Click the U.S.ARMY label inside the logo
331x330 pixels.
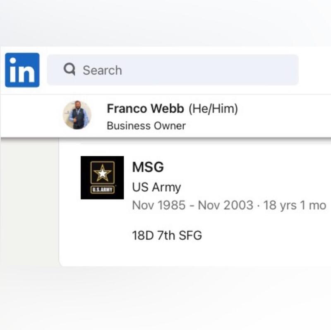click(x=102, y=190)
